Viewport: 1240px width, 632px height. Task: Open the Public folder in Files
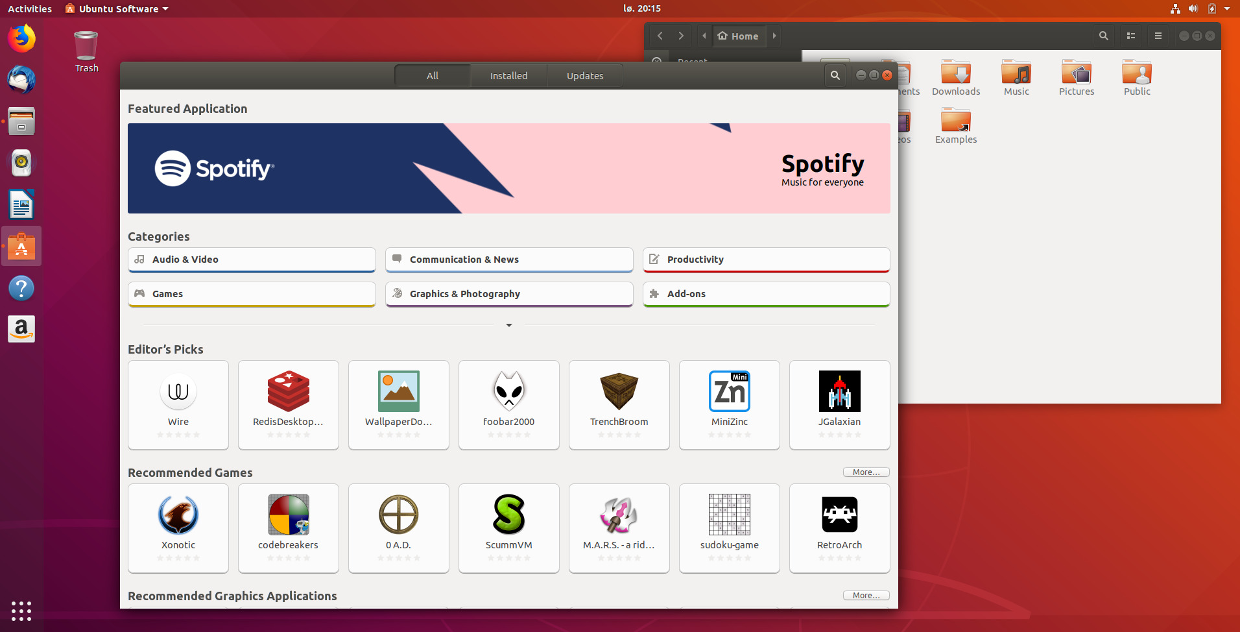coord(1137,78)
